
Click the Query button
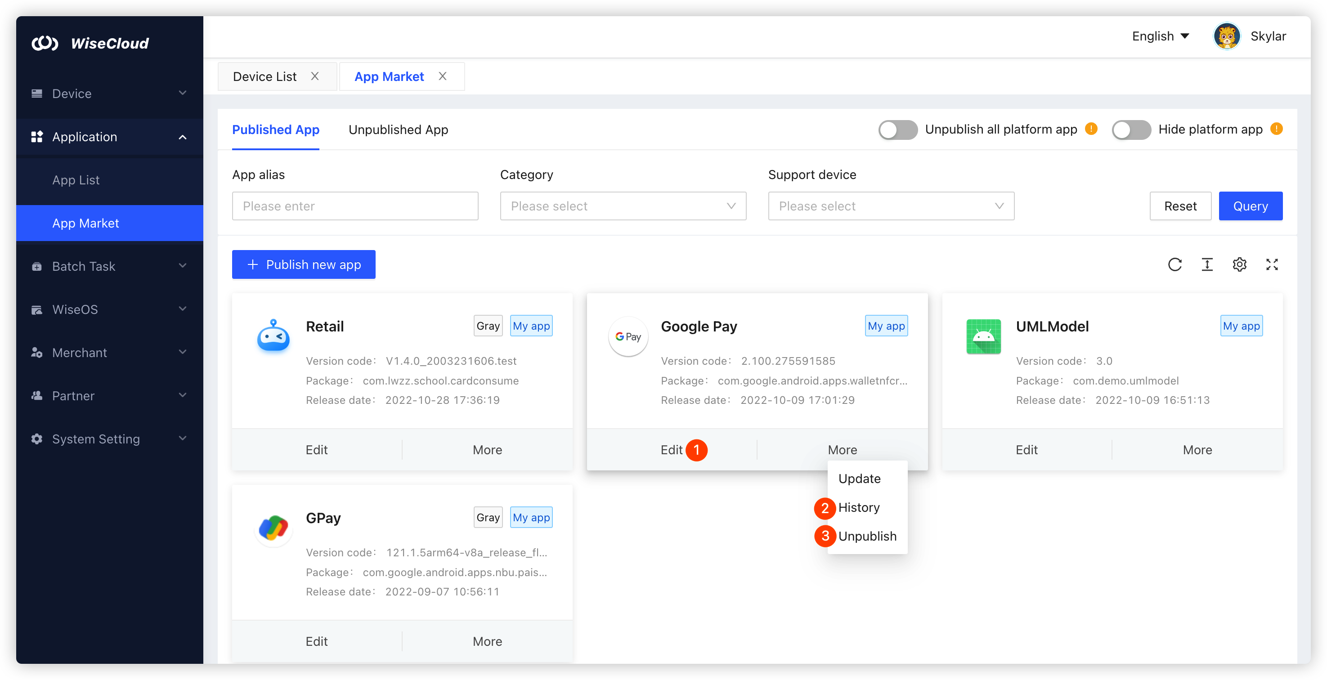(1250, 206)
